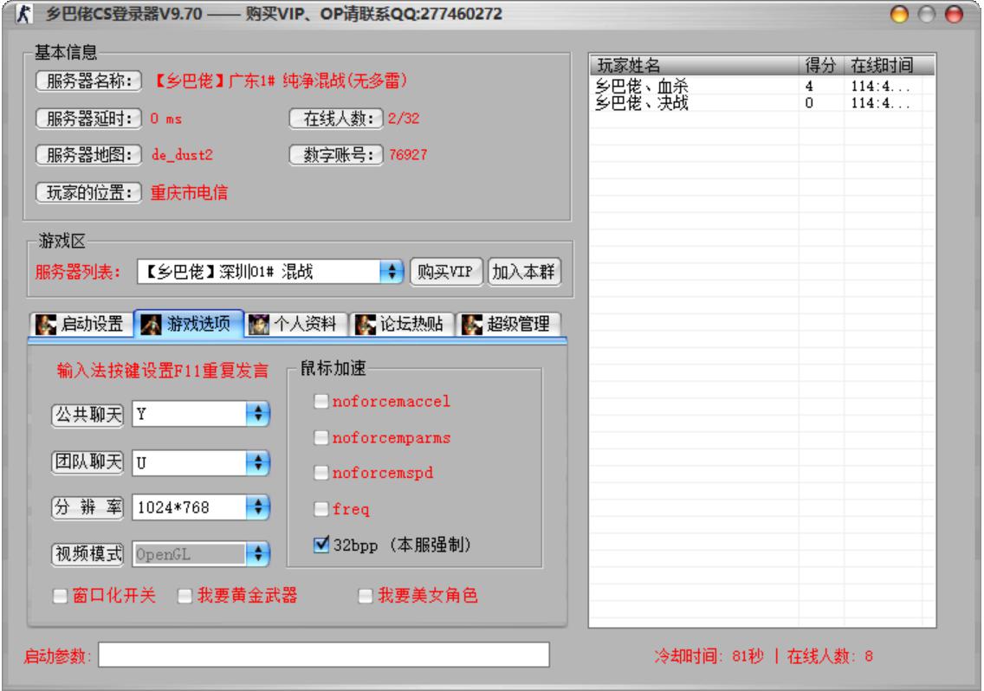
Task: Click the 加入本群 button
Action: coord(523,272)
